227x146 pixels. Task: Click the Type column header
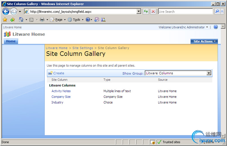pos(107,80)
